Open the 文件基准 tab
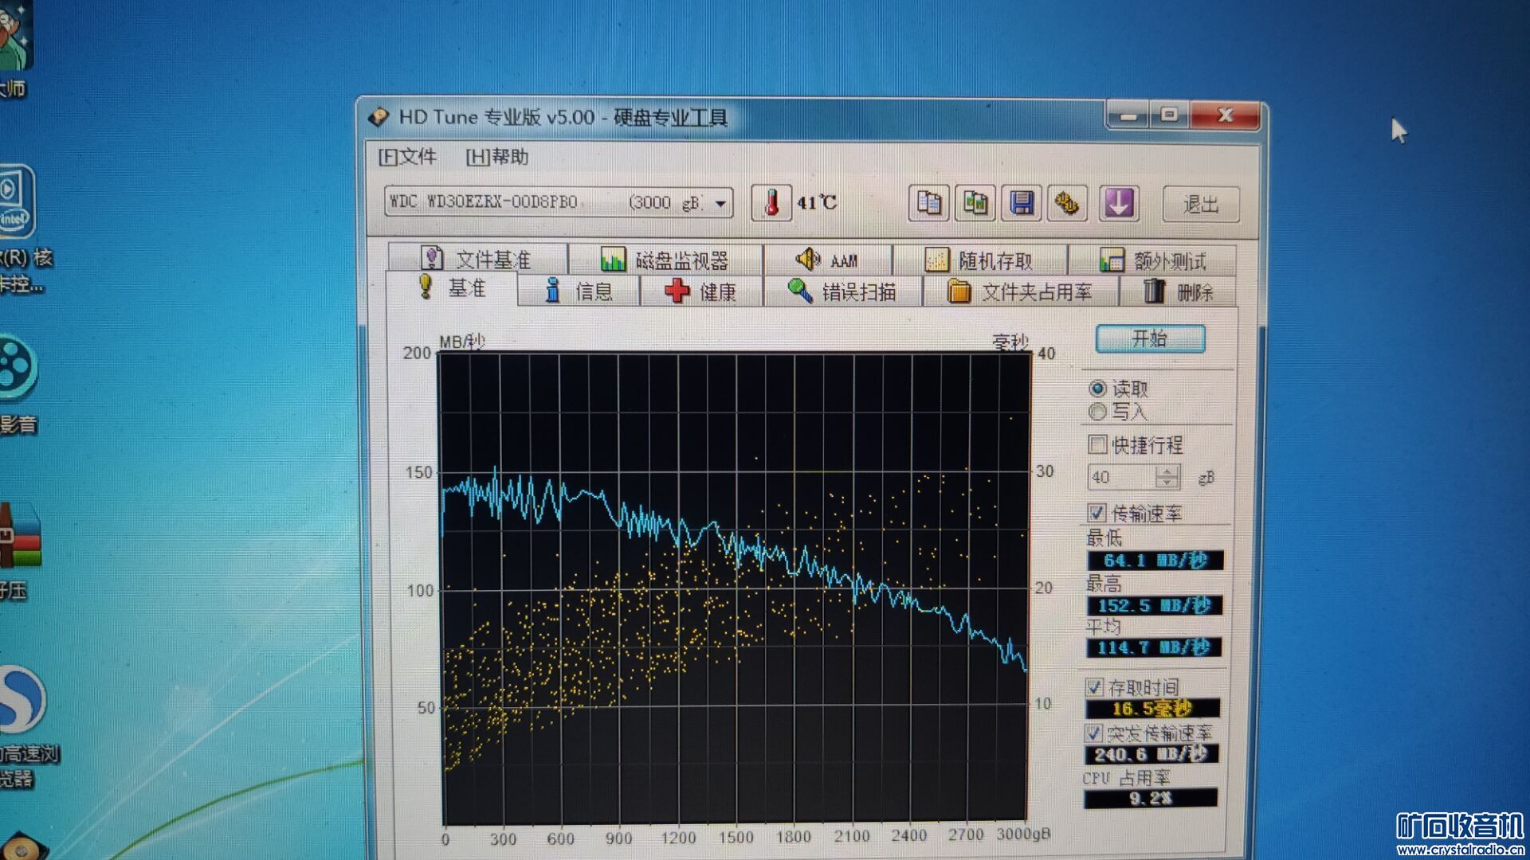The width and height of the screenshot is (1530, 860). (477, 259)
